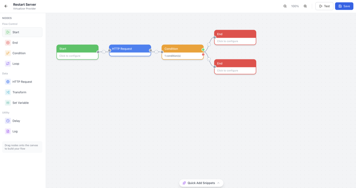Select the green true output handle on Condition

204,50
